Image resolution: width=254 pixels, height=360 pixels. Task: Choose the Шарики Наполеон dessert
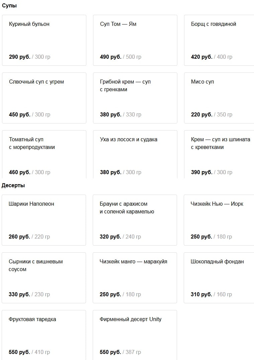click(x=44, y=220)
